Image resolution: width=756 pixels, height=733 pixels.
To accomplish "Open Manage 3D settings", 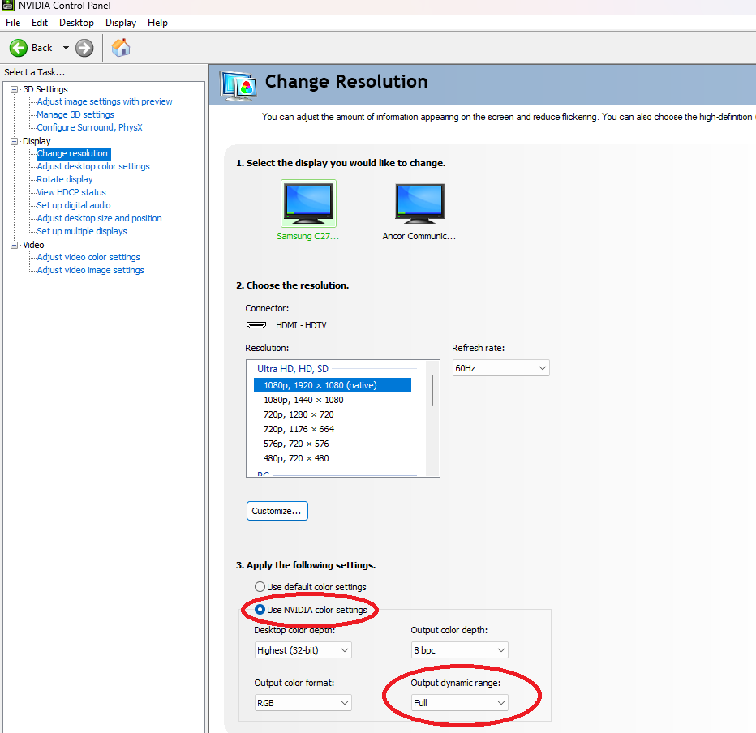I will pyautogui.click(x=75, y=114).
